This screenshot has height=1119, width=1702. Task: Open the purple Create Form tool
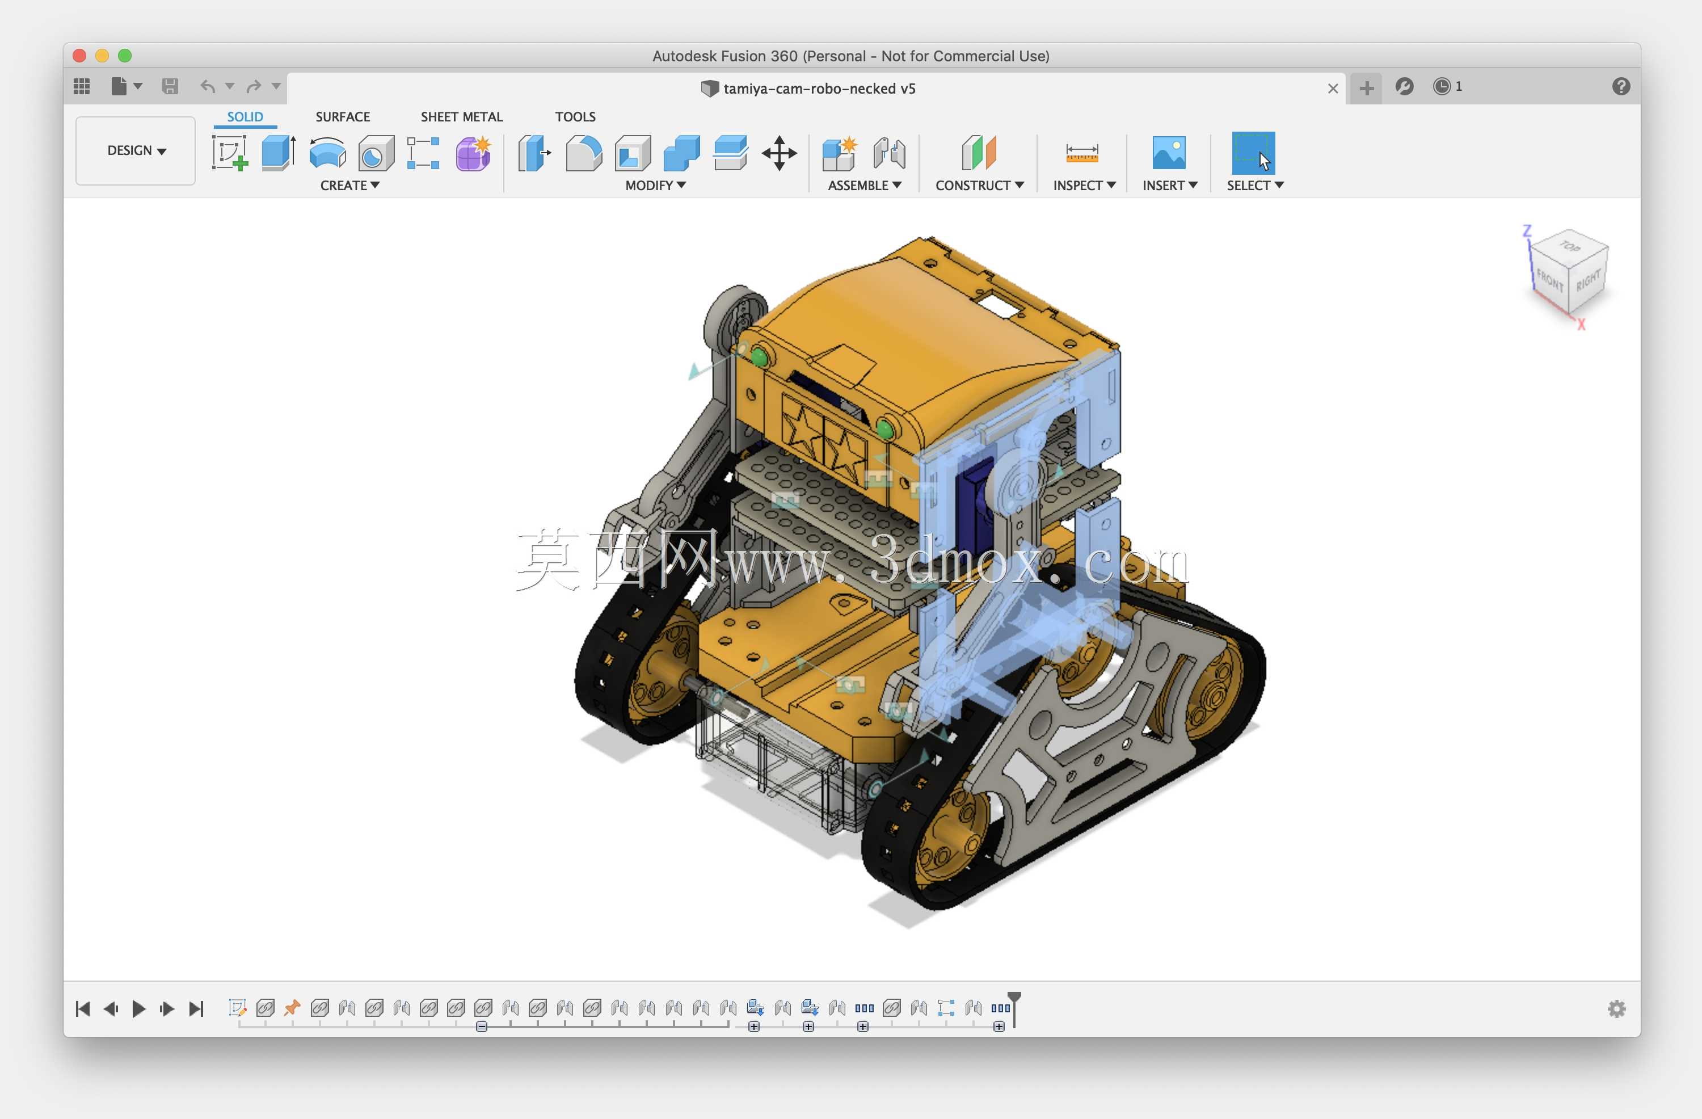[x=473, y=153]
